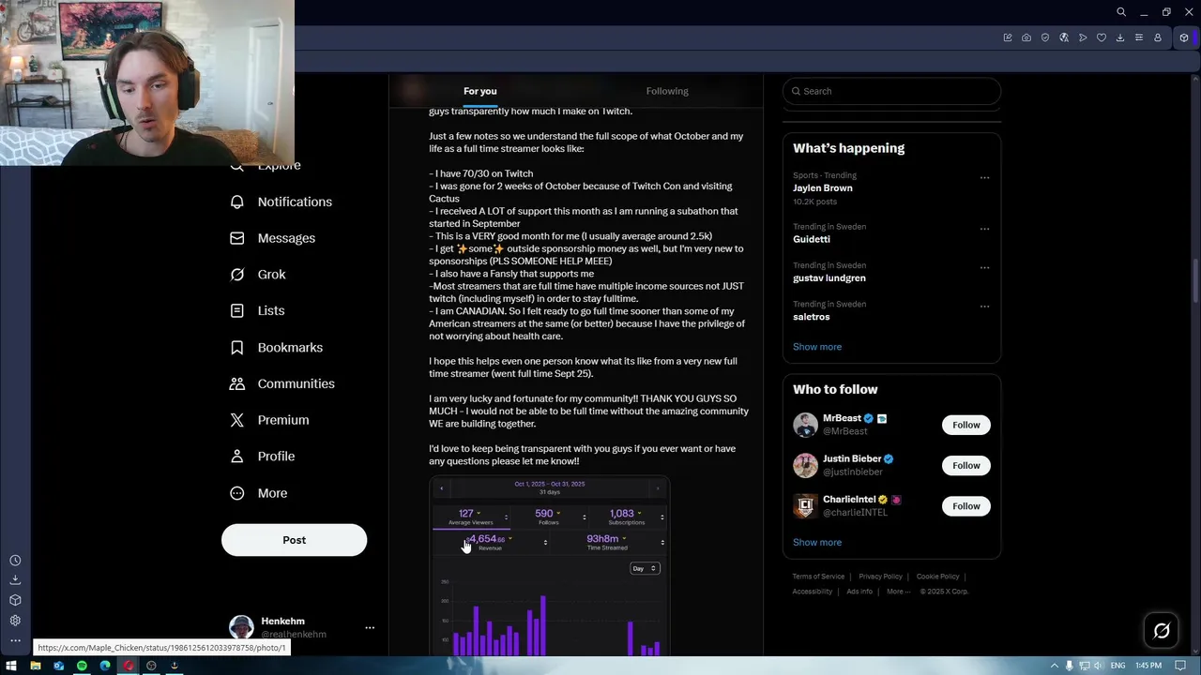Click the X search input field
This screenshot has width=1201, height=675.
[x=891, y=91]
